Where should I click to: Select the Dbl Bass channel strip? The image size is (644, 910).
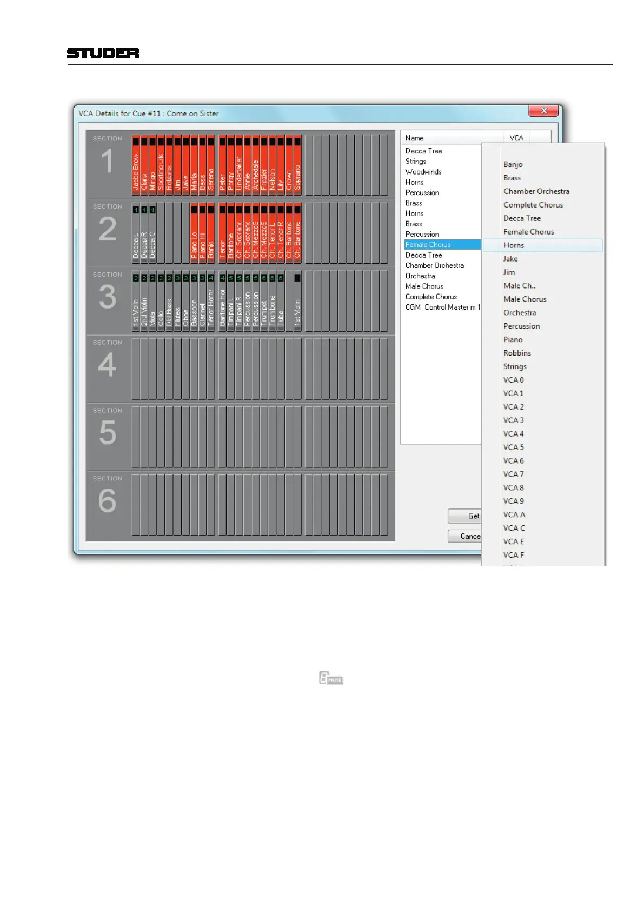[x=169, y=301]
